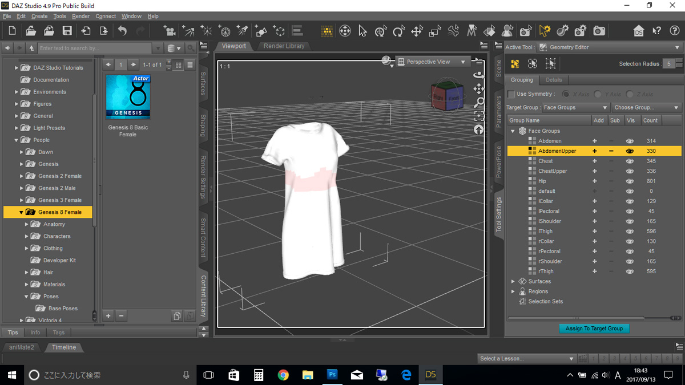Viewport: 685px width, 385px height.
Task: Toggle visibility eye for rThigh group
Action: tap(630, 271)
